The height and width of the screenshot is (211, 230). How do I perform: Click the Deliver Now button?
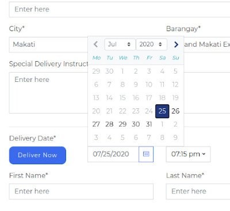37,155
